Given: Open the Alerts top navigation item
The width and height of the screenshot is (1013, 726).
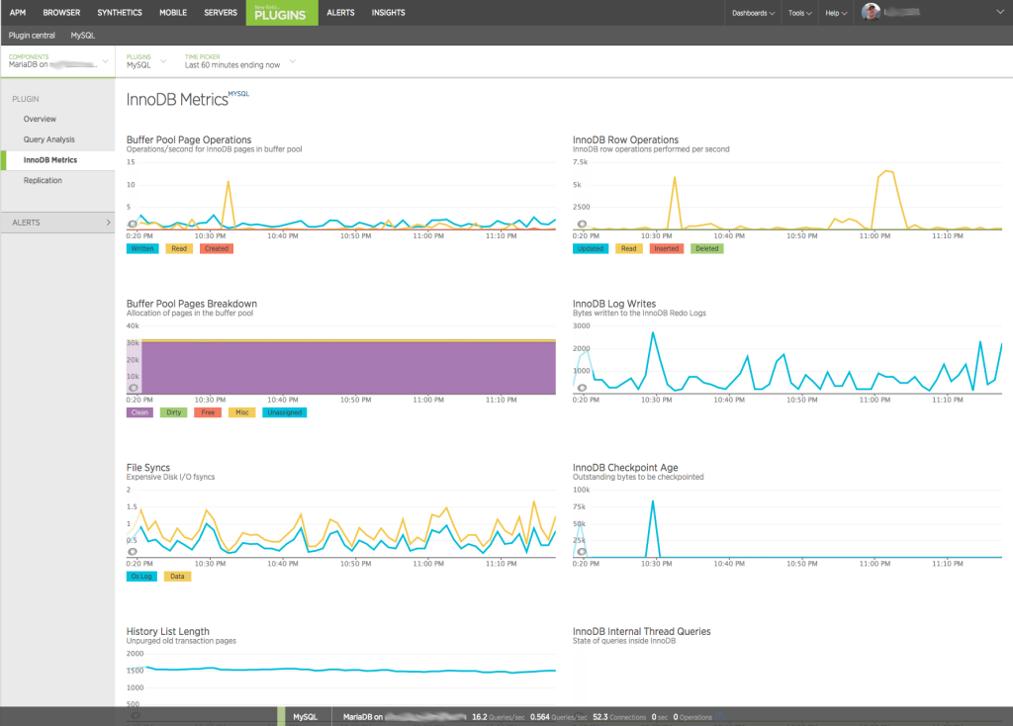Looking at the screenshot, I should [340, 12].
